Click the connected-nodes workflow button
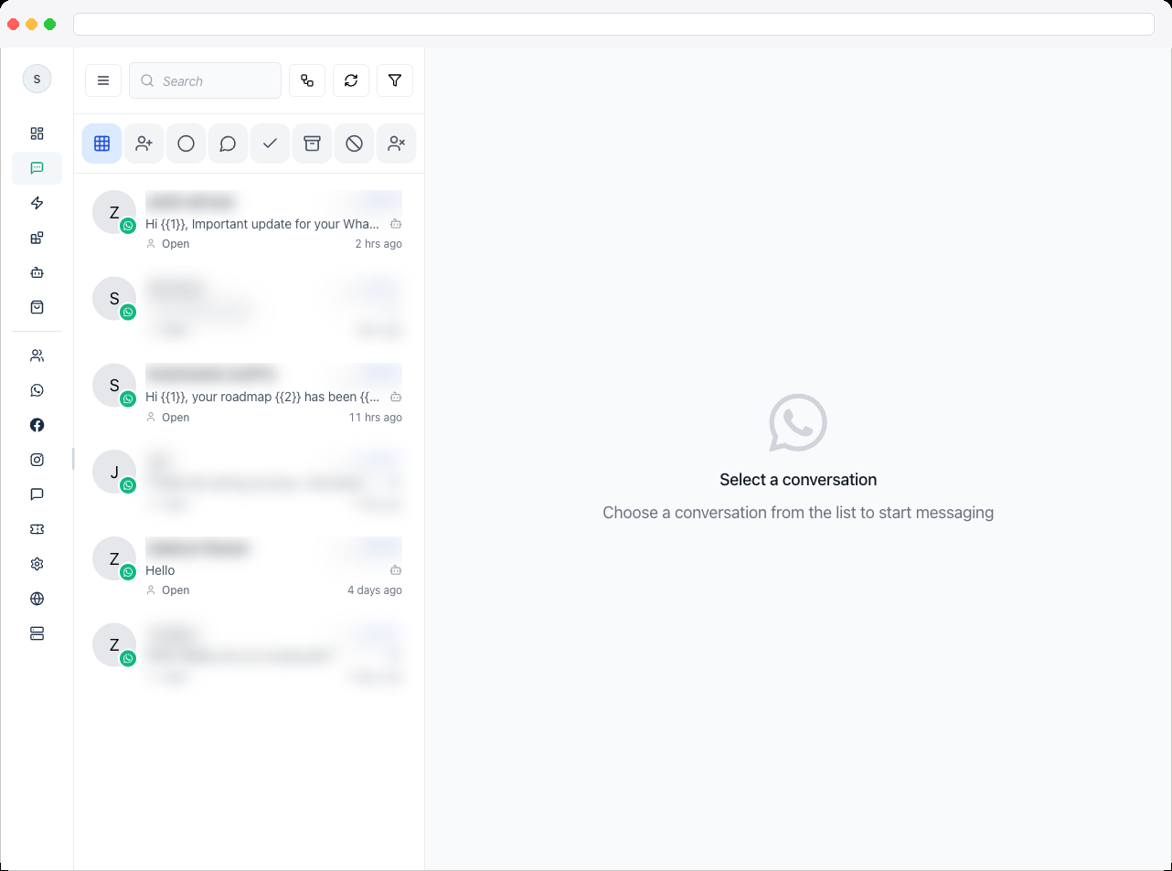Viewport: 1172px width, 871px height. tap(307, 80)
